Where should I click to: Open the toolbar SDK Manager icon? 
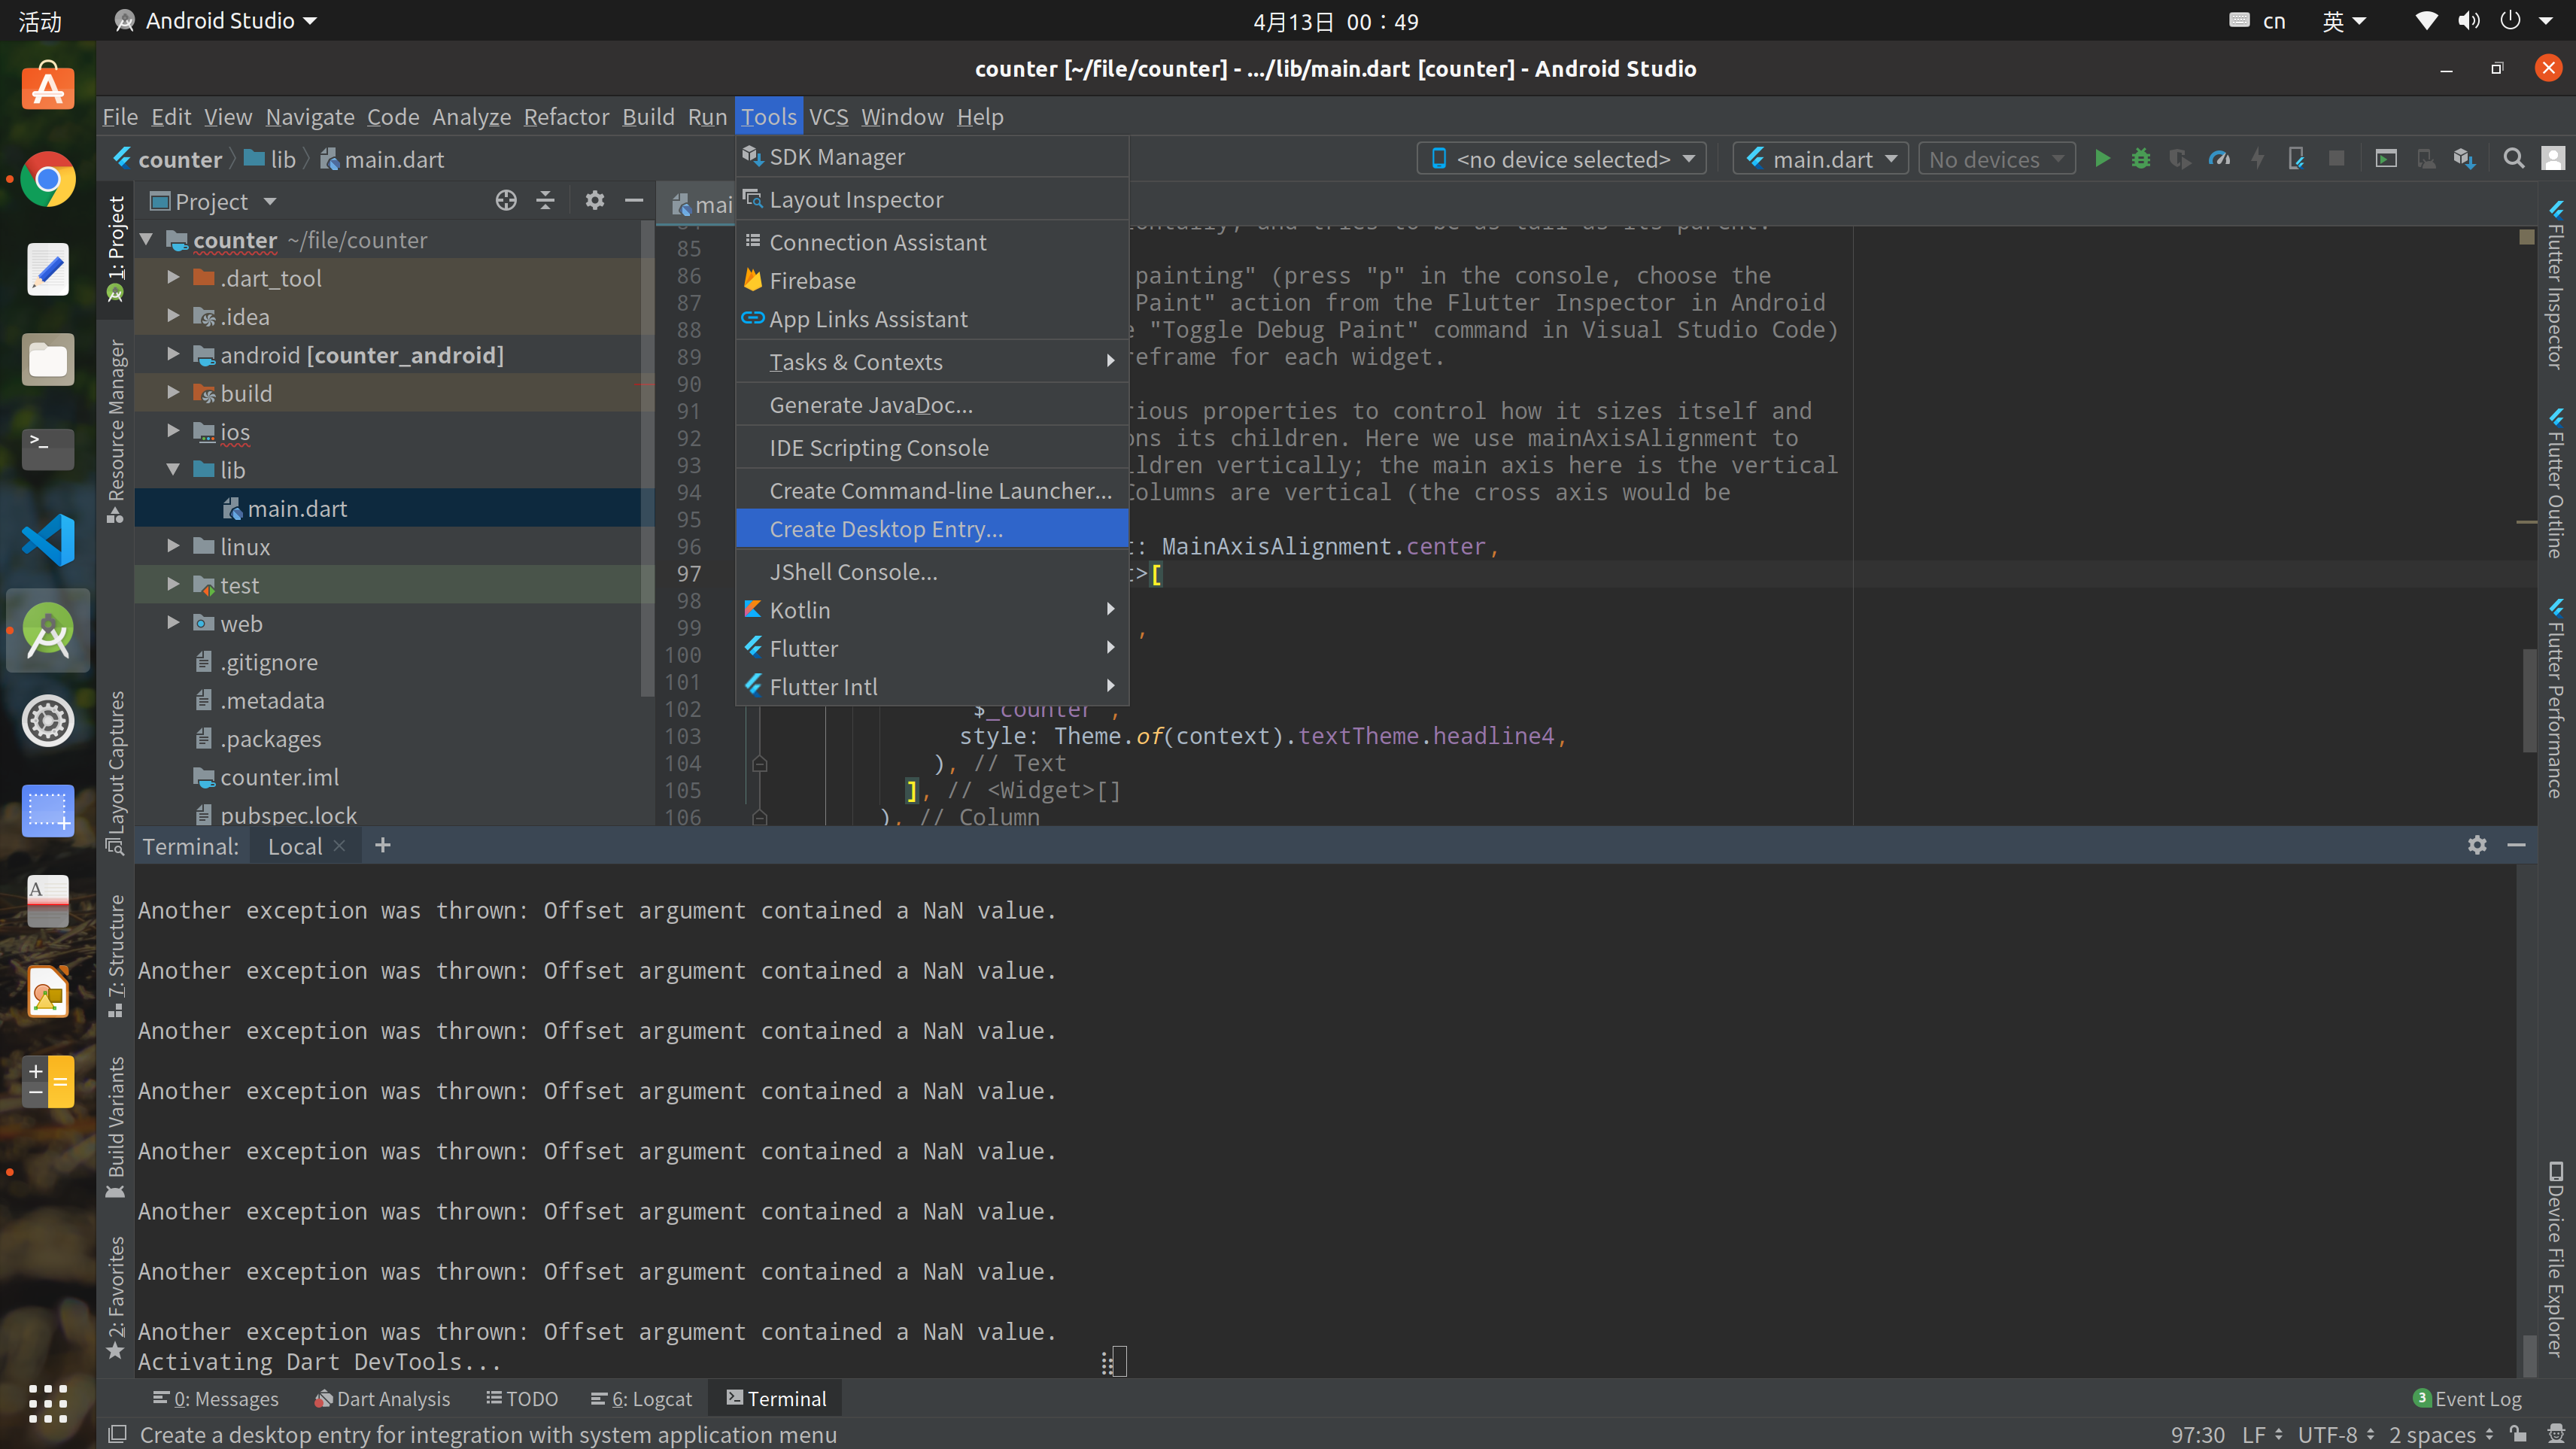tap(2463, 159)
